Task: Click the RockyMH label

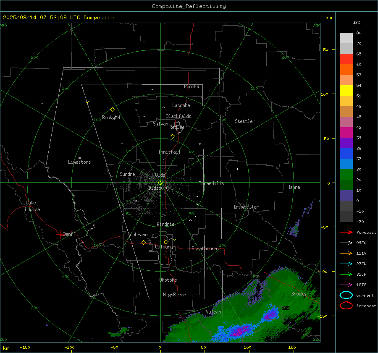Action: (x=111, y=118)
